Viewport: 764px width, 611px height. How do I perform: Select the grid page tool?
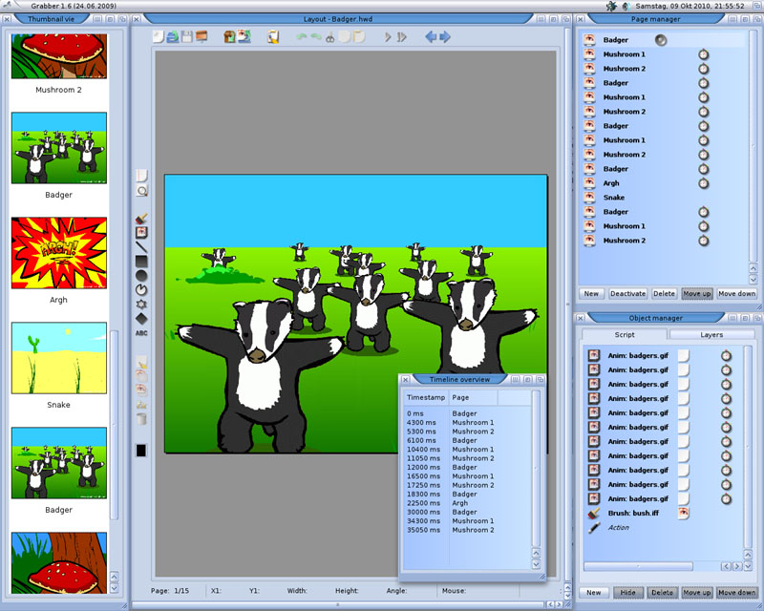pos(141,176)
